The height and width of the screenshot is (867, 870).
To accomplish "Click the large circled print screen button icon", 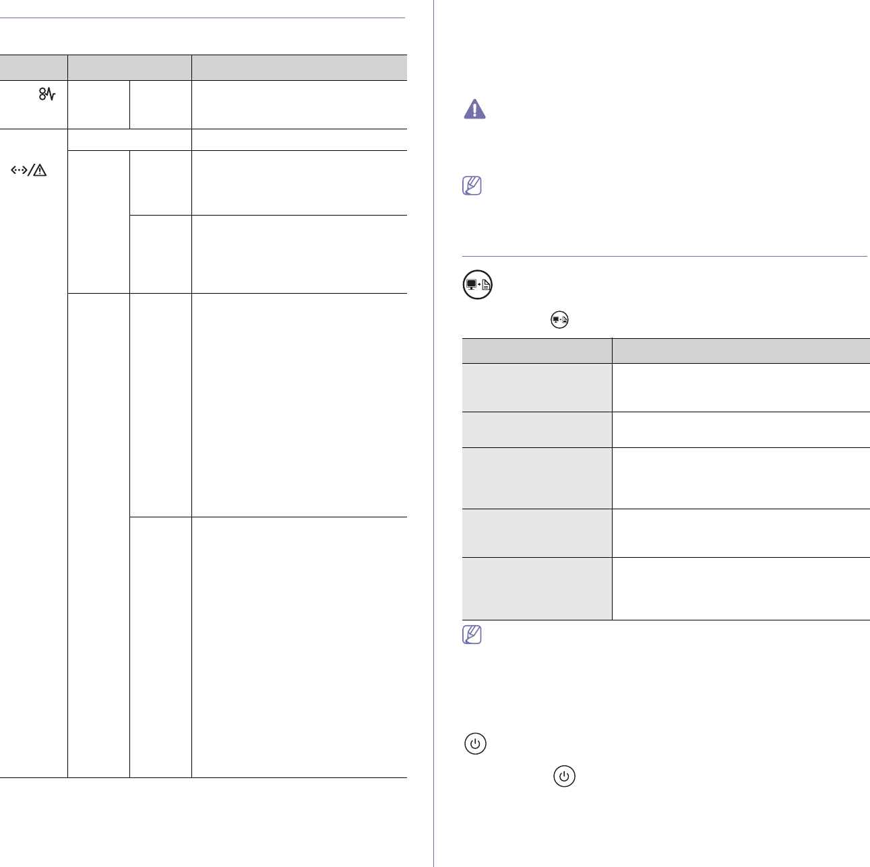I will pos(478,285).
